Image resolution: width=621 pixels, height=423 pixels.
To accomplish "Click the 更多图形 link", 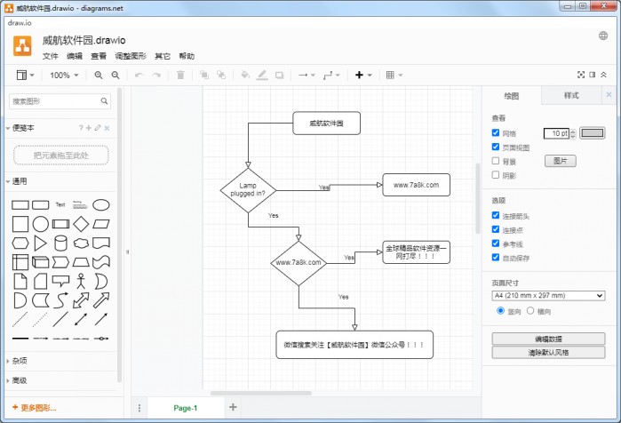I will [x=35, y=408].
